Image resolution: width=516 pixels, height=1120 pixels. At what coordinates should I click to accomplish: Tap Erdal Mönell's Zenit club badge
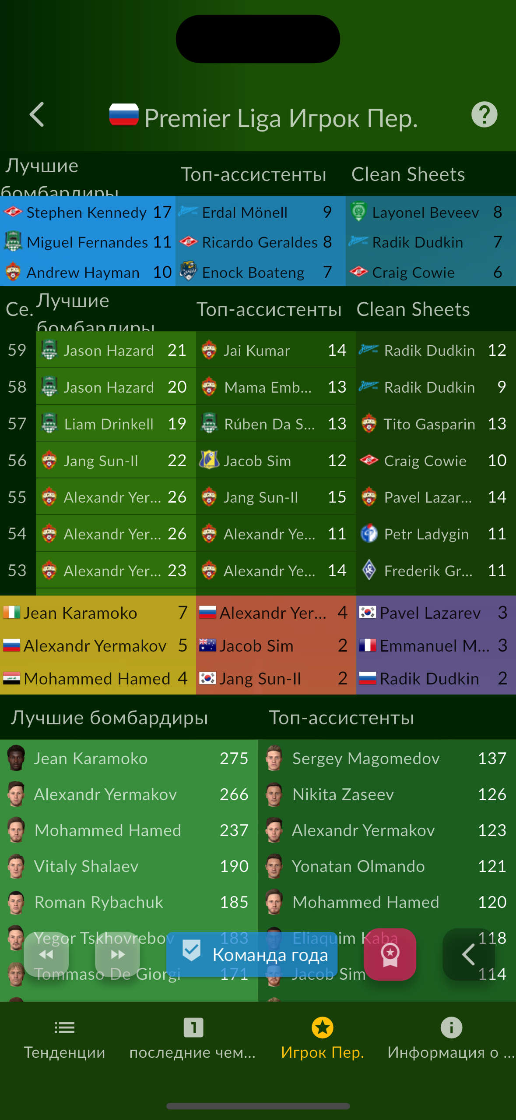pyautogui.click(x=188, y=212)
